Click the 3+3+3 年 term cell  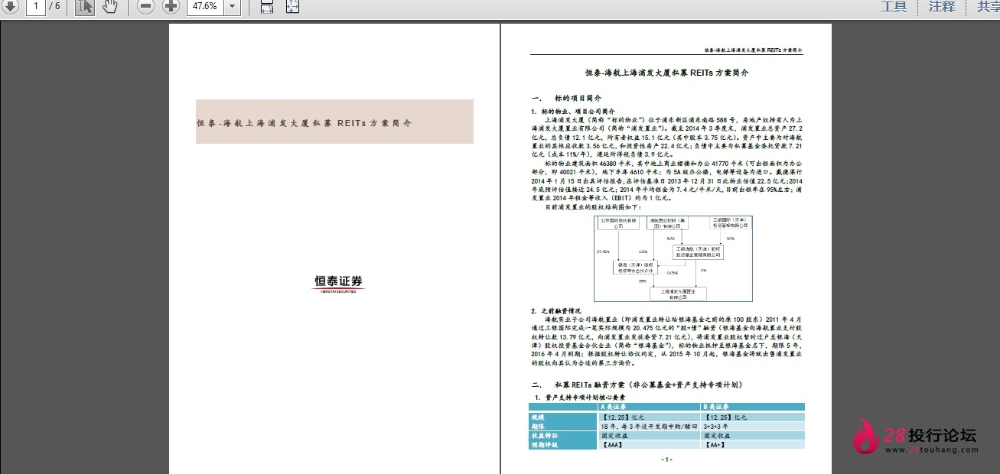pyautogui.click(x=752, y=427)
